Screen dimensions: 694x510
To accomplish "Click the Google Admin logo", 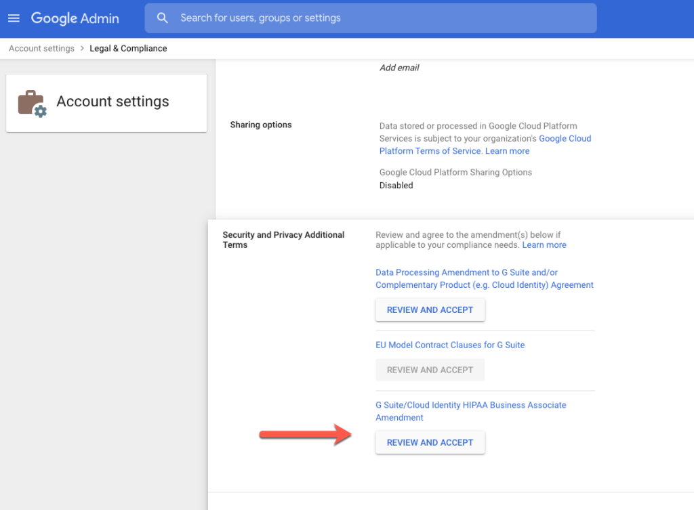I will click(75, 18).
